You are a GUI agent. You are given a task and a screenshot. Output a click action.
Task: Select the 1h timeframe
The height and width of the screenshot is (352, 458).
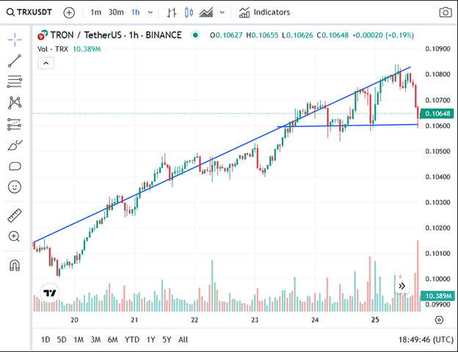coord(136,12)
